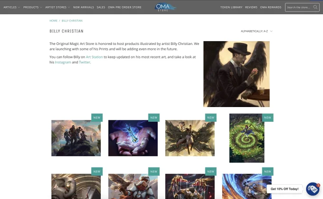Open the Alphabetically: A-Z sort dropdown
The width and height of the screenshot is (323, 199).
[x=256, y=31]
